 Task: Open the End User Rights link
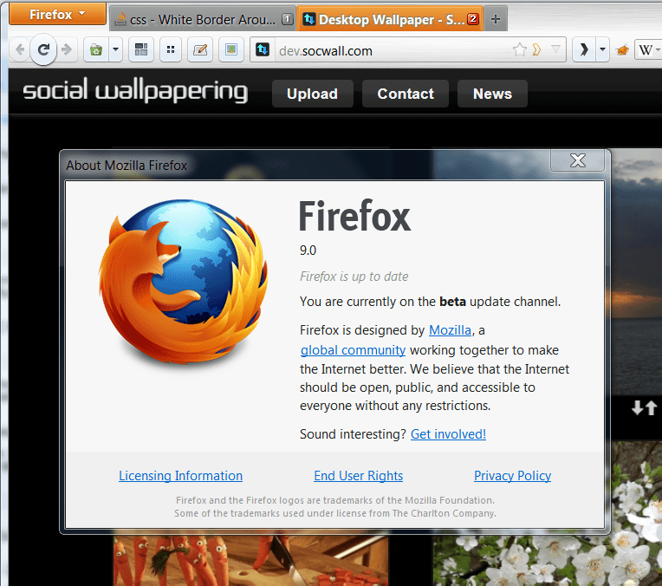(359, 476)
